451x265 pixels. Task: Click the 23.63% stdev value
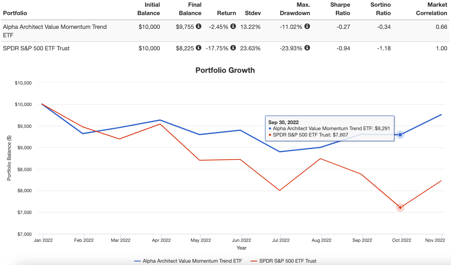coord(251,48)
